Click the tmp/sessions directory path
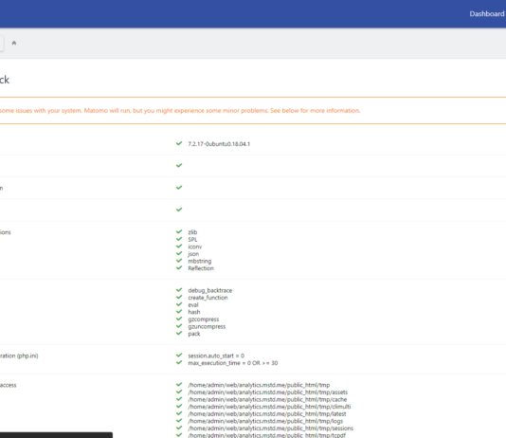 (x=270, y=429)
